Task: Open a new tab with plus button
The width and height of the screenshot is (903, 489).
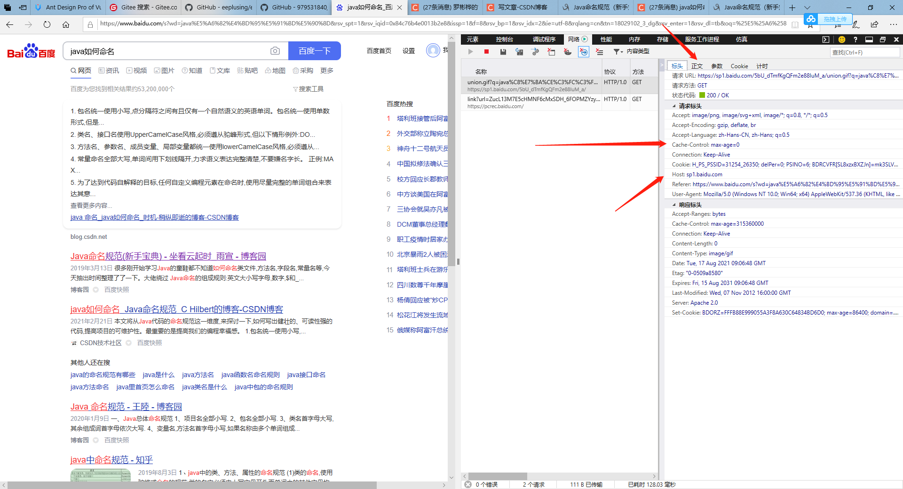Action: [792, 8]
